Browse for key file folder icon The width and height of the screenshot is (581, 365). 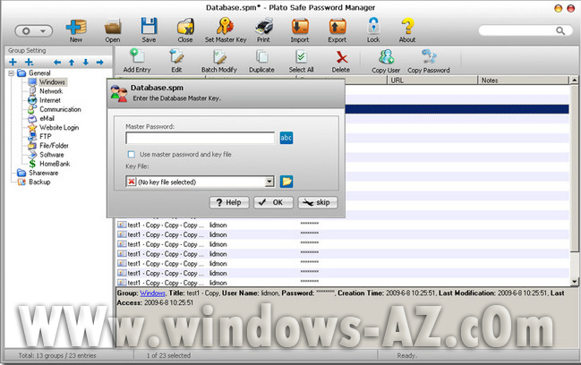tap(286, 182)
